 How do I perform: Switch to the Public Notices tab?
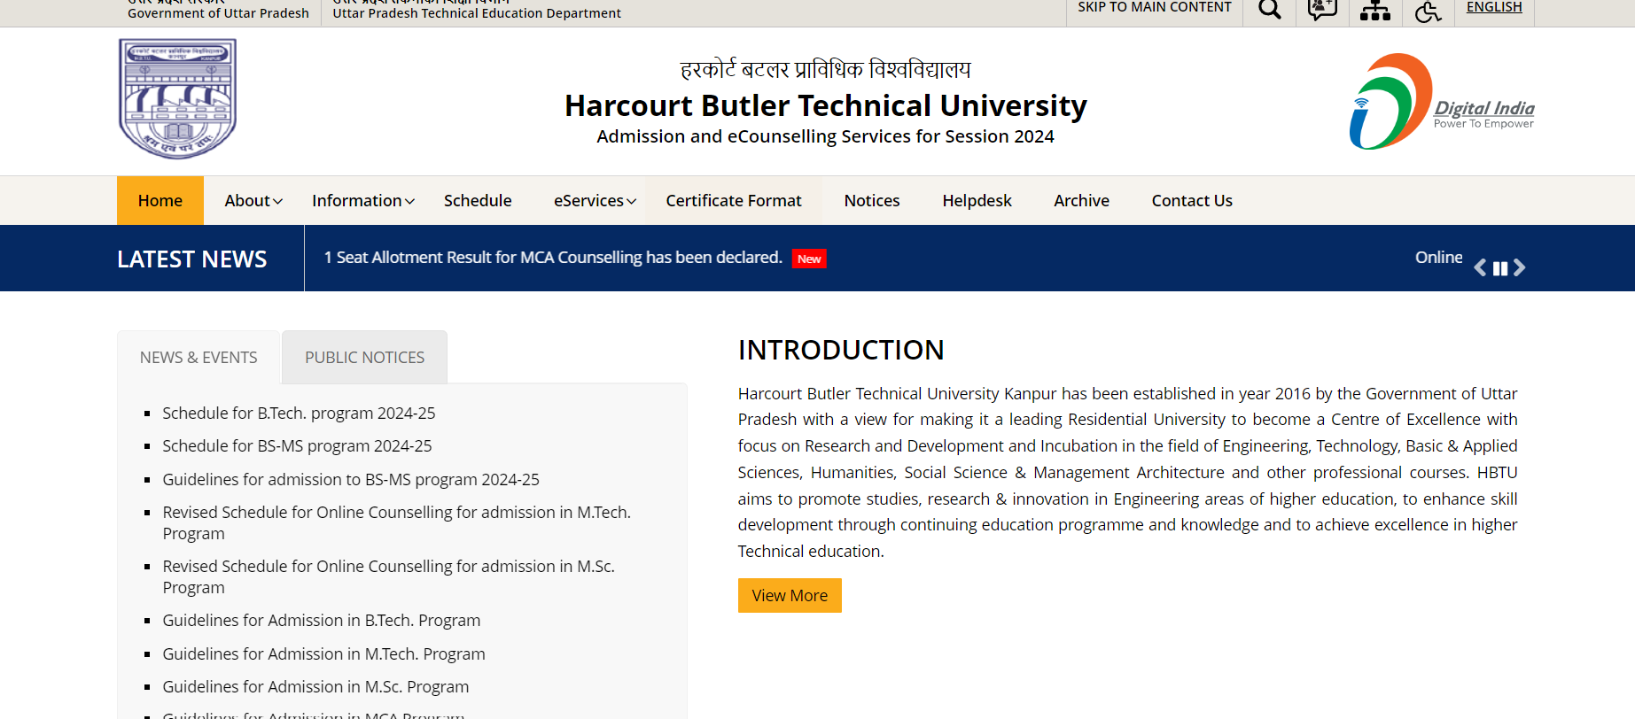[x=364, y=357]
